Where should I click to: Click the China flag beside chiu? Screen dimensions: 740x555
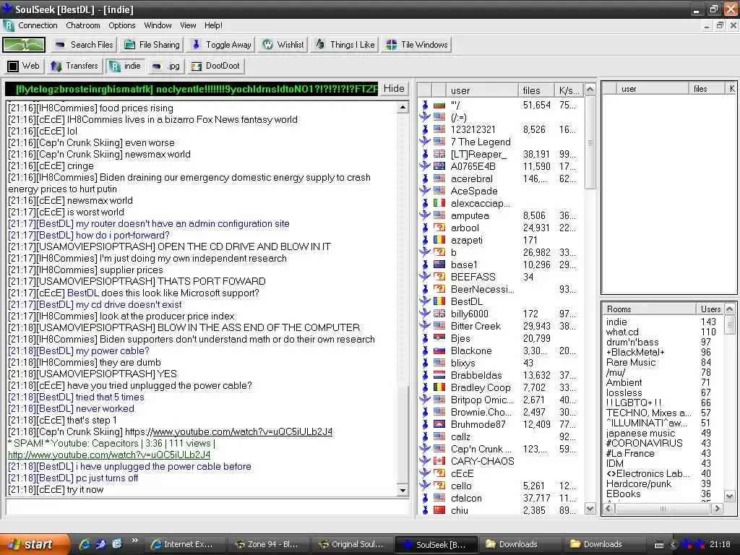point(439,509)
